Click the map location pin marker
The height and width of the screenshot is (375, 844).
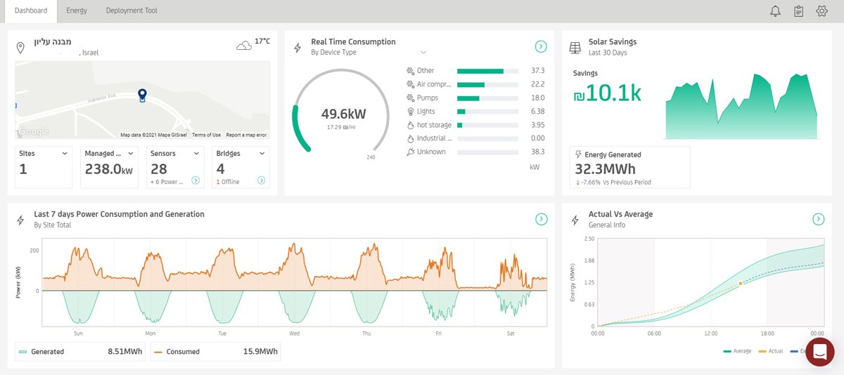[142, 96]
